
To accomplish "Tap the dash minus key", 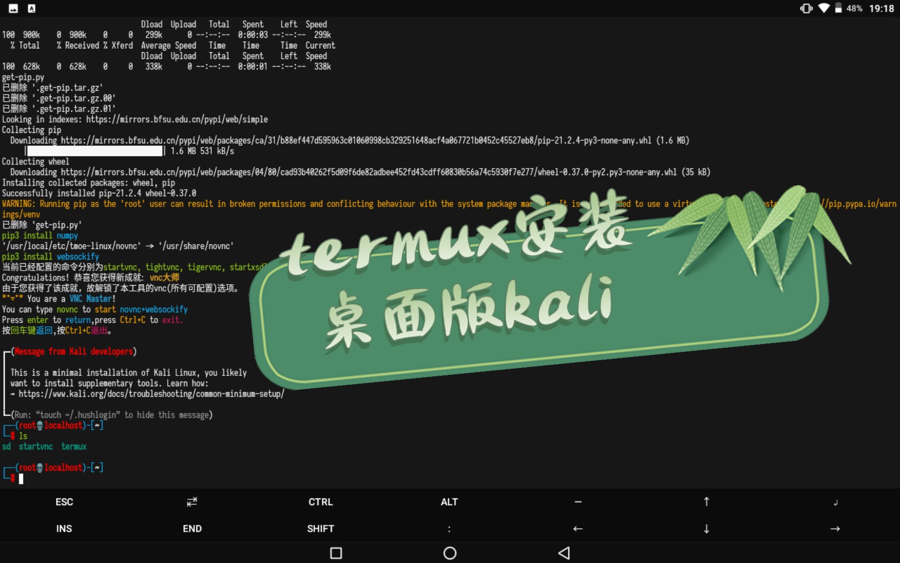I will (x=578, y=502).
